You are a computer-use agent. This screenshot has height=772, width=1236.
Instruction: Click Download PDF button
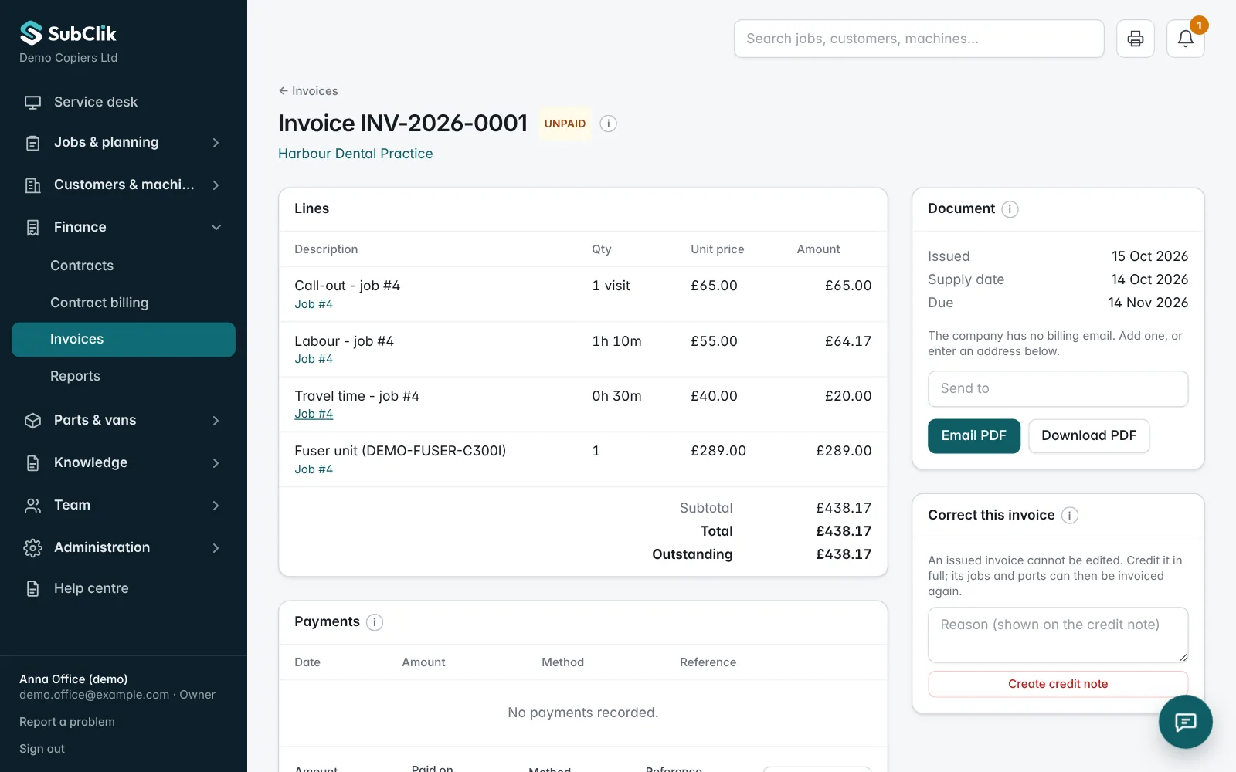pyautogui.click(x=1089, y=436)
